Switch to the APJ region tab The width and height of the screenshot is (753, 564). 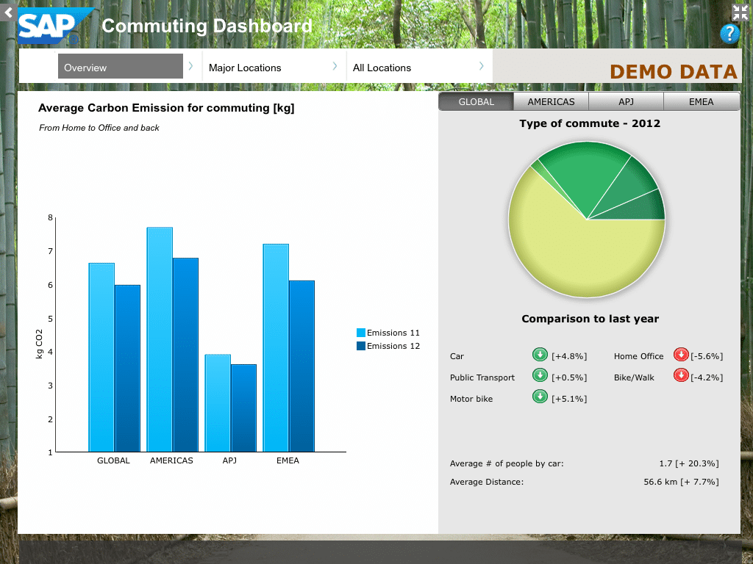[626, 101]
